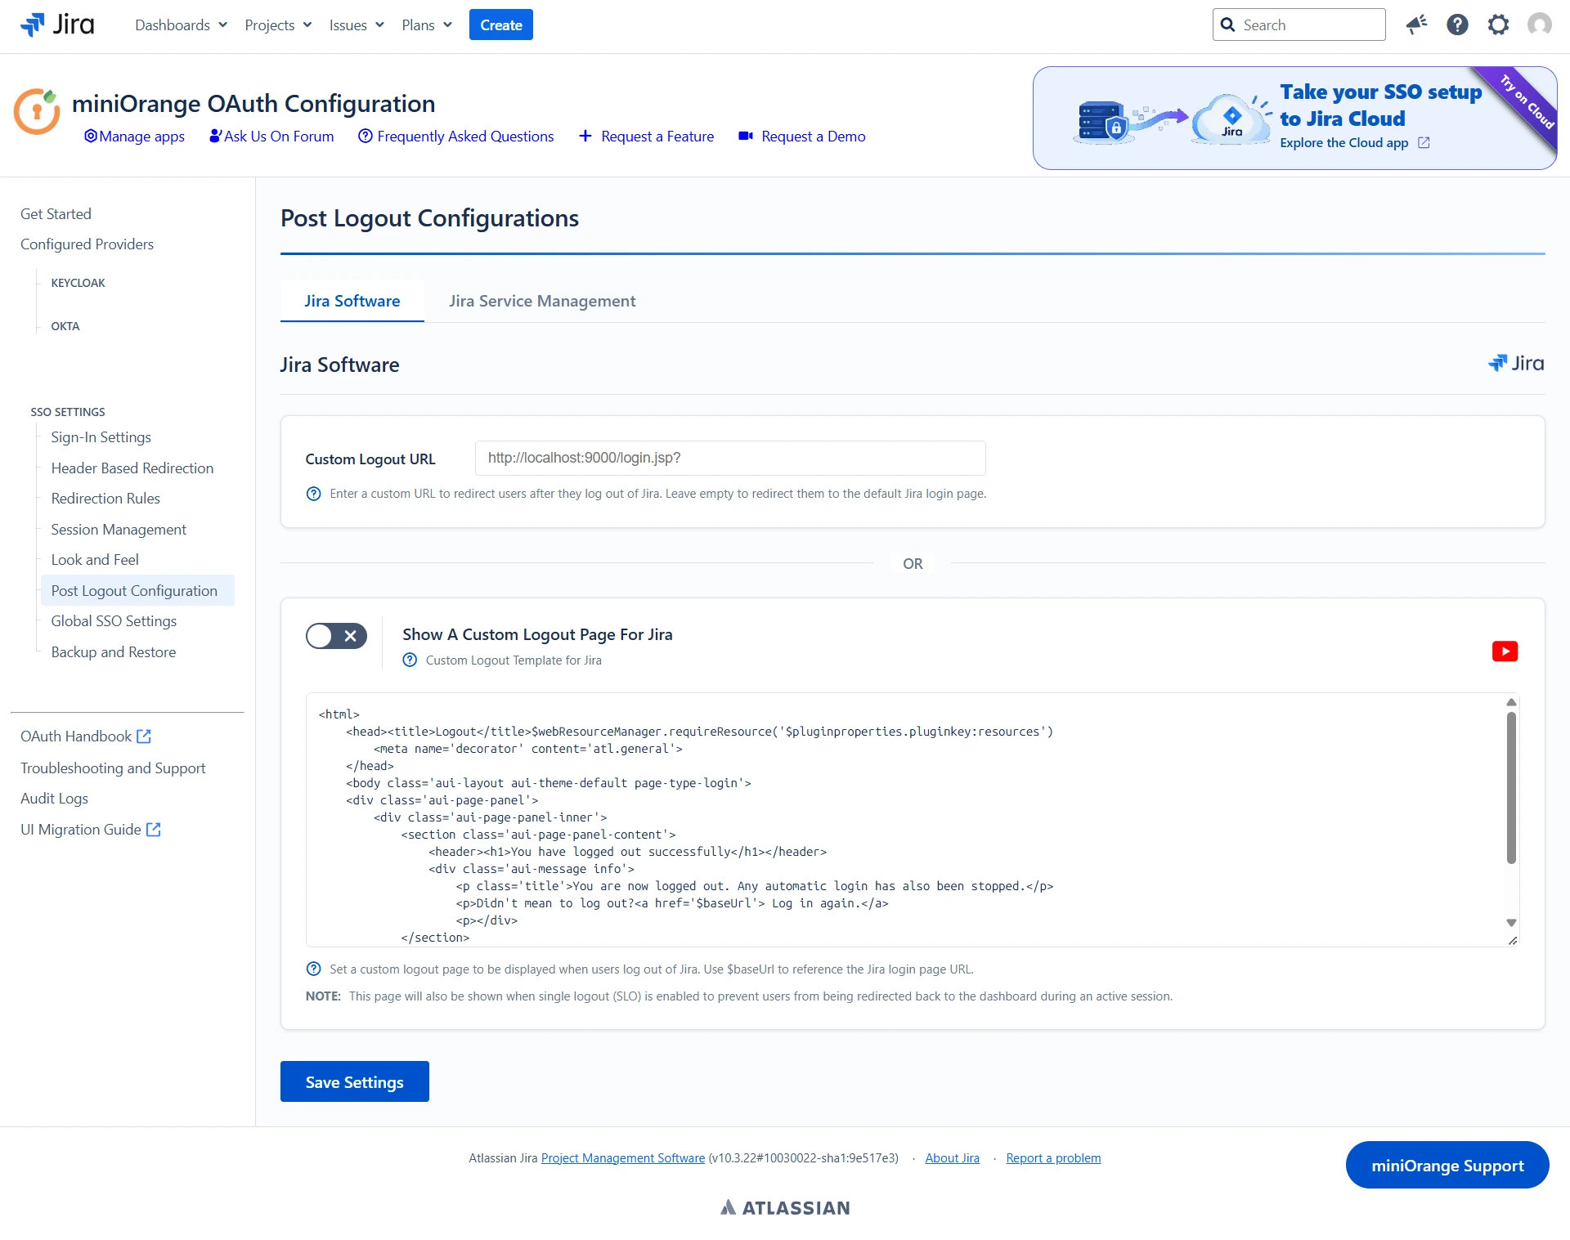The height and width of the screenshot is (1240, 1570).
Task: Click the miniOrange key logo icon
Action: tap(37, 110)
